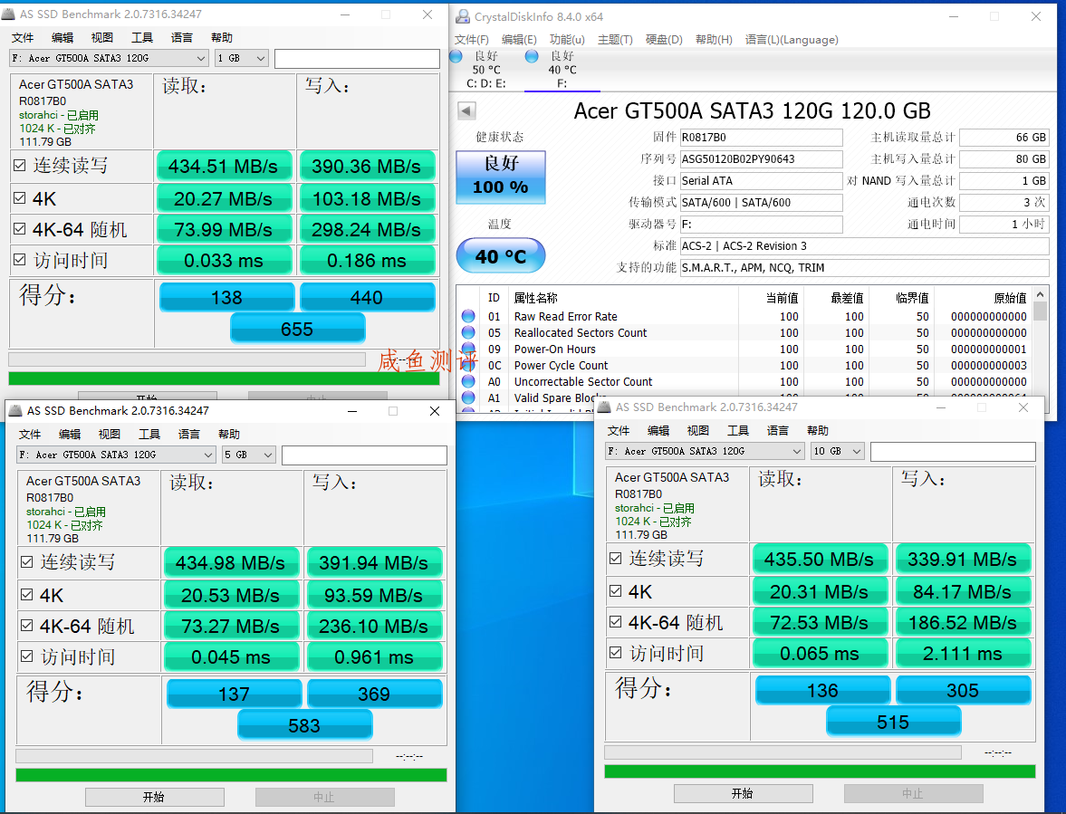Click the previous-disk arrow in CrystalDiskInfo
The width and height of the screenshot is (1066, 814).
click(466, 110)
